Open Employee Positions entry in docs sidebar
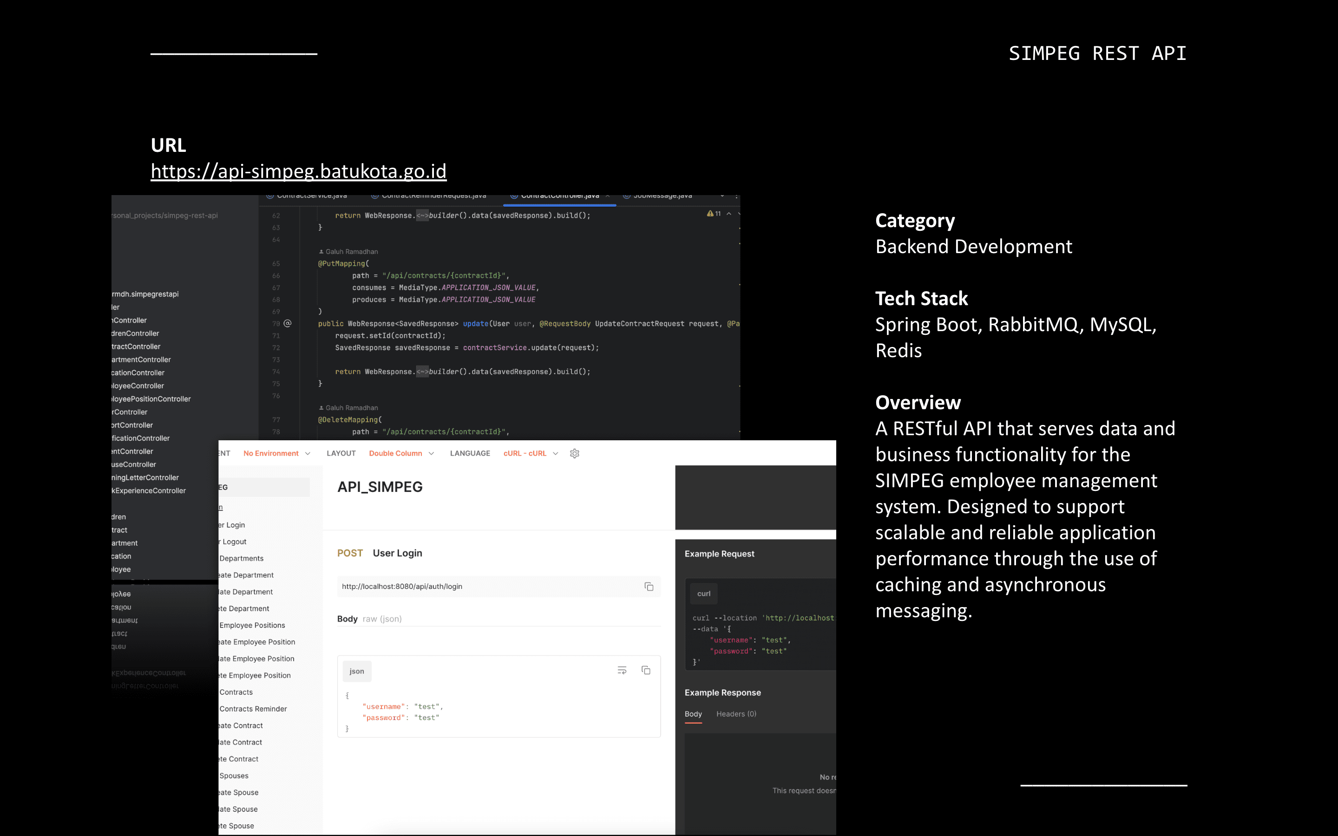Image resolution: width=1338 pixels, height=836 pixels. click(252, 625)
